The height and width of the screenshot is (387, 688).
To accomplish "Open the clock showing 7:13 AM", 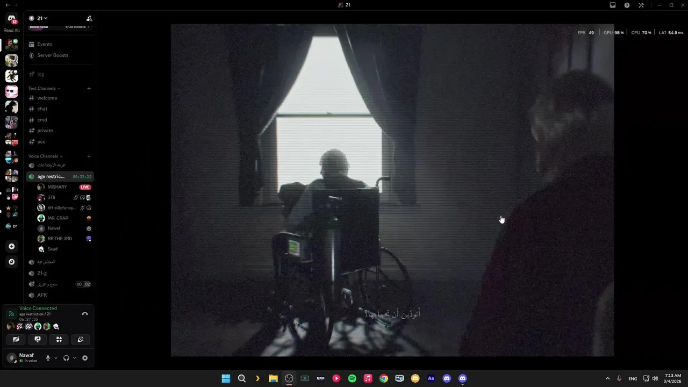I will point(673,378).
